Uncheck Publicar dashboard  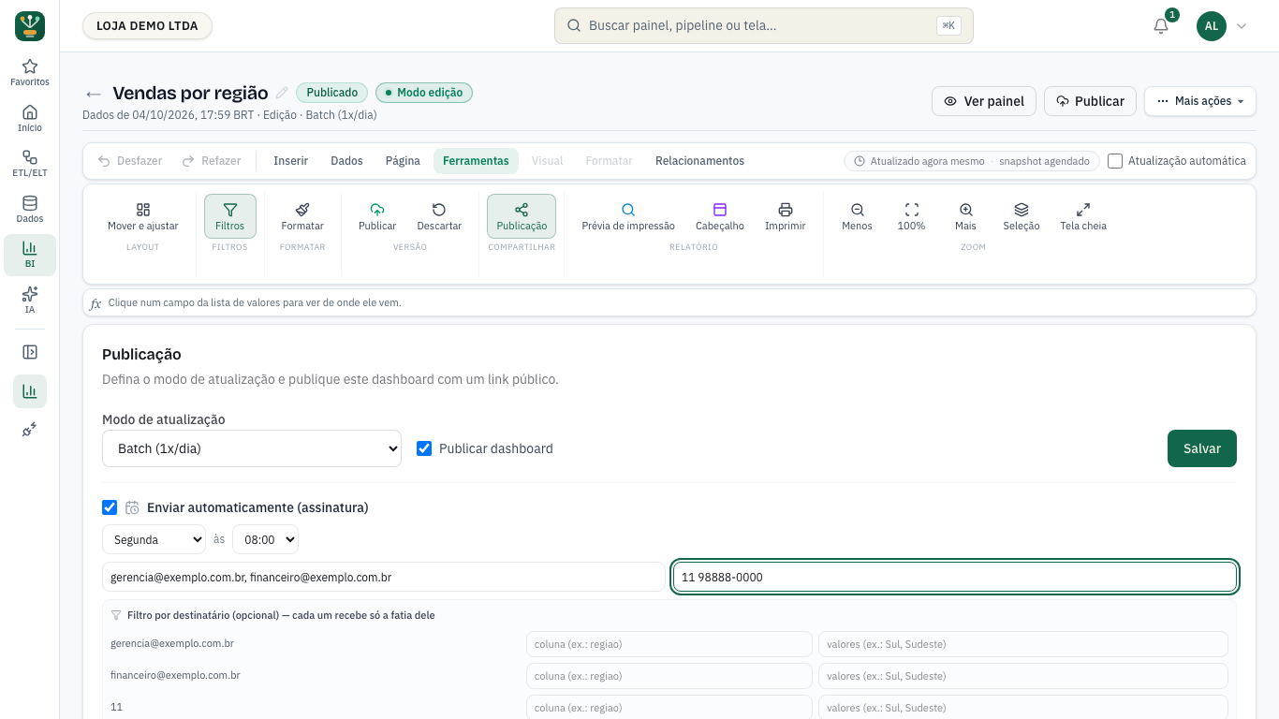pos(424,448)
